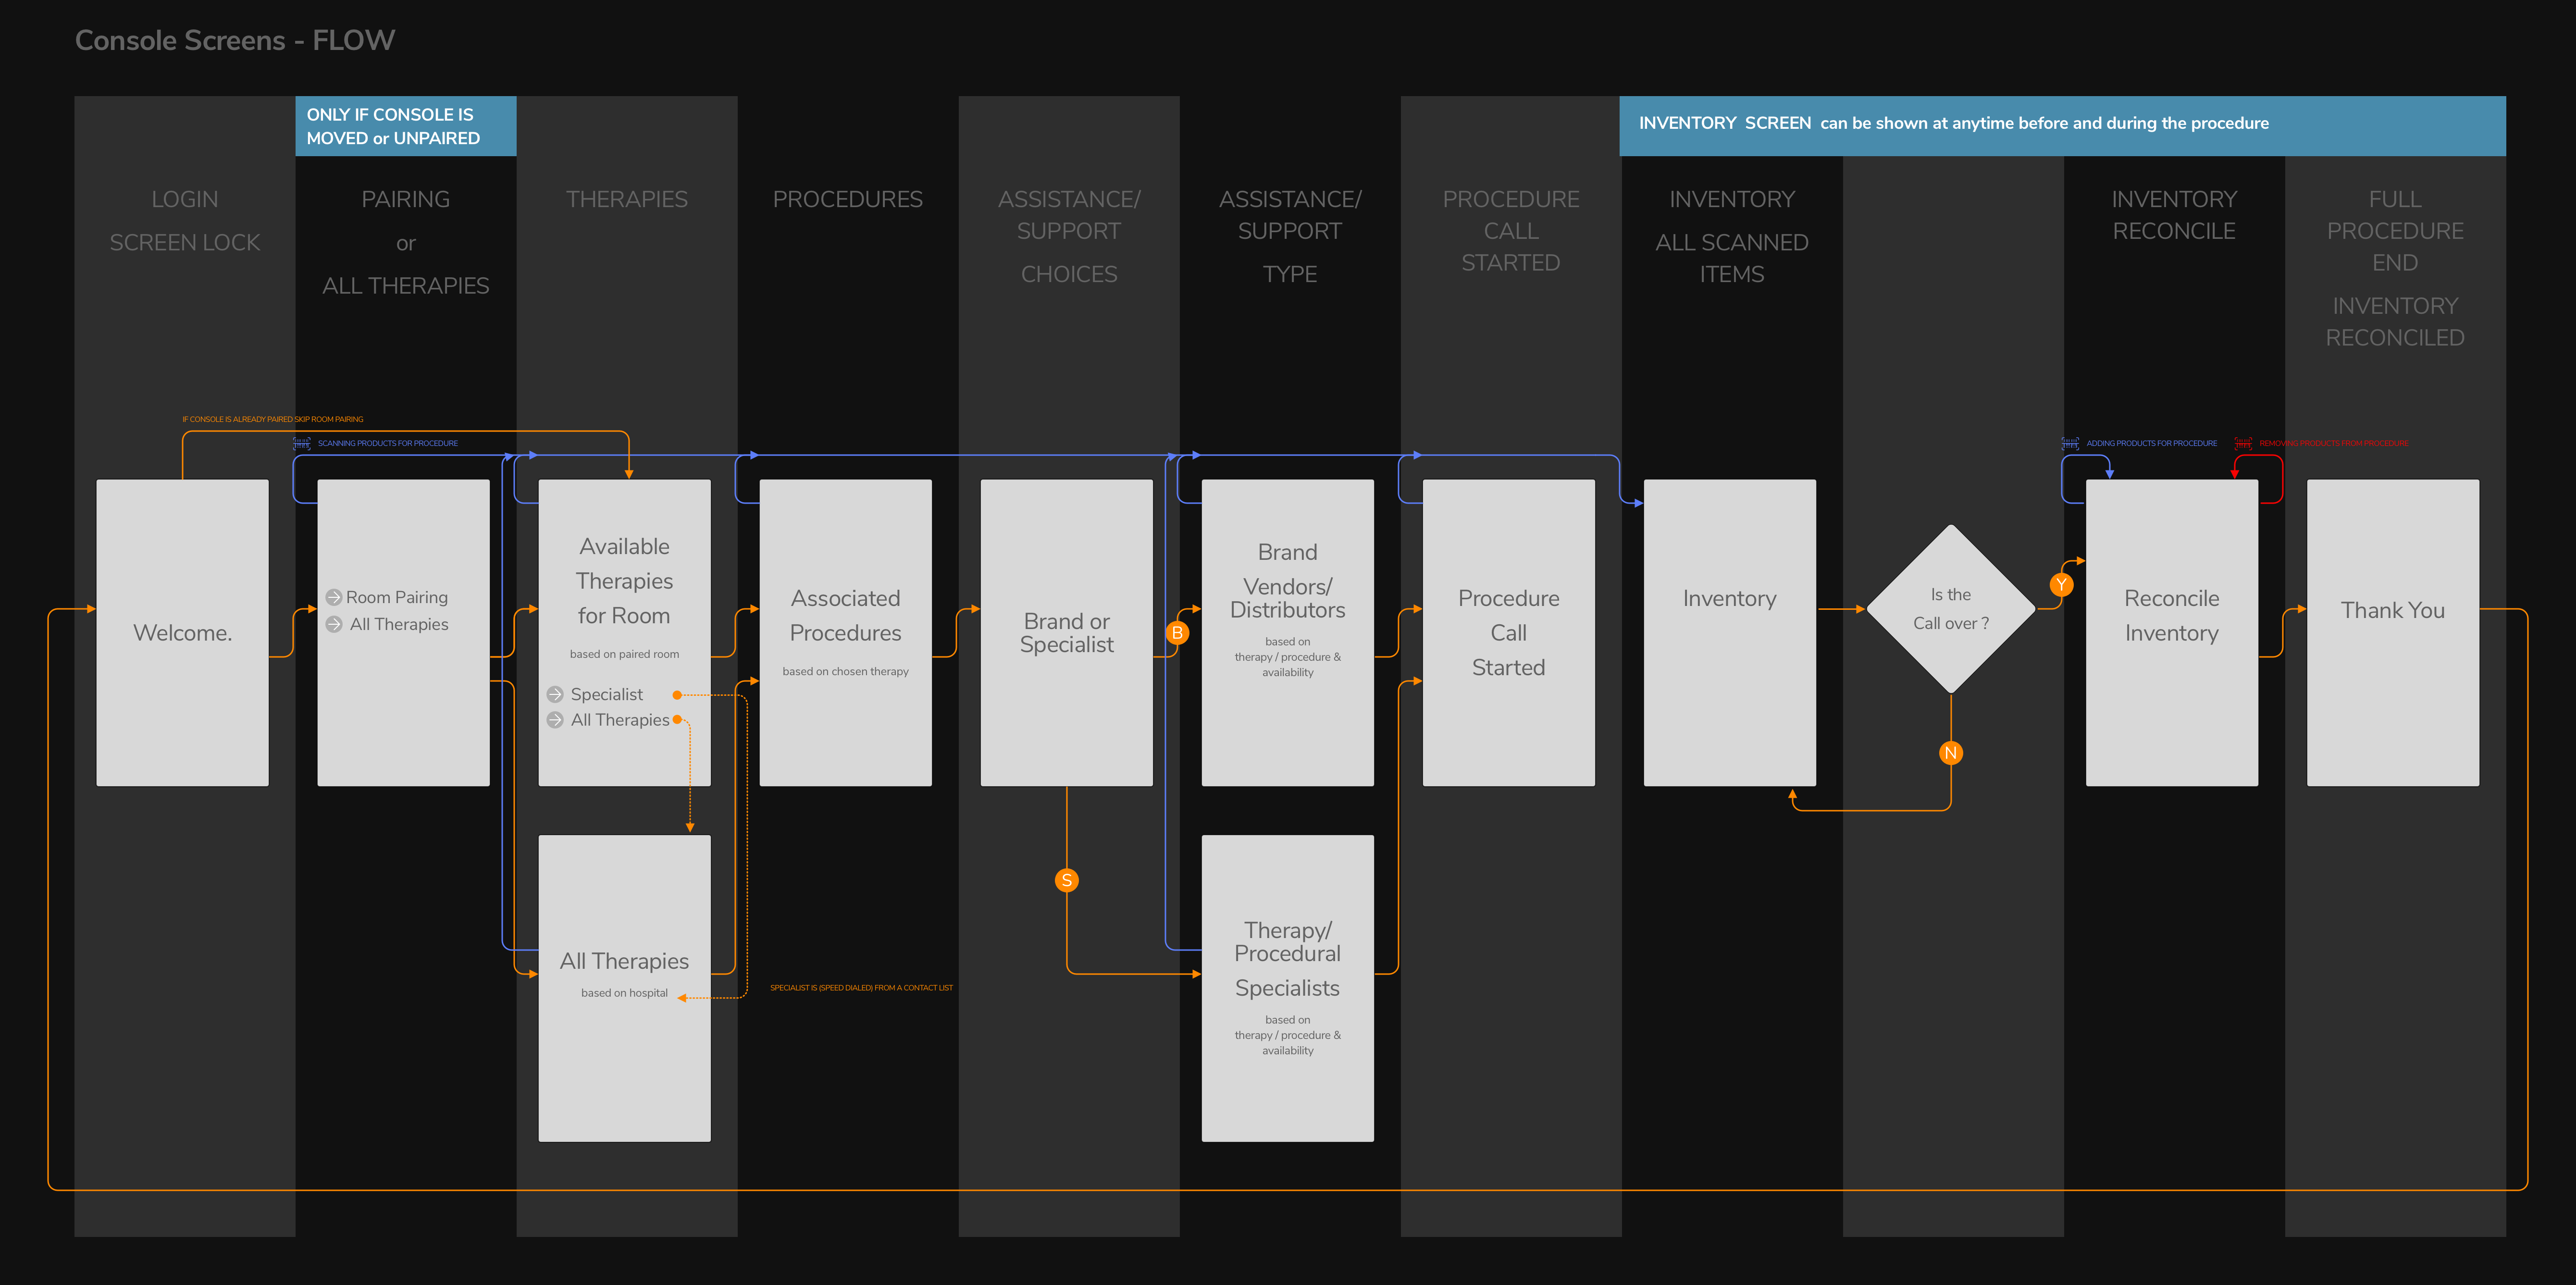2576x1285 pixels.
Task: Click blue barcode icon for adding products
Action: point(2070,443)
